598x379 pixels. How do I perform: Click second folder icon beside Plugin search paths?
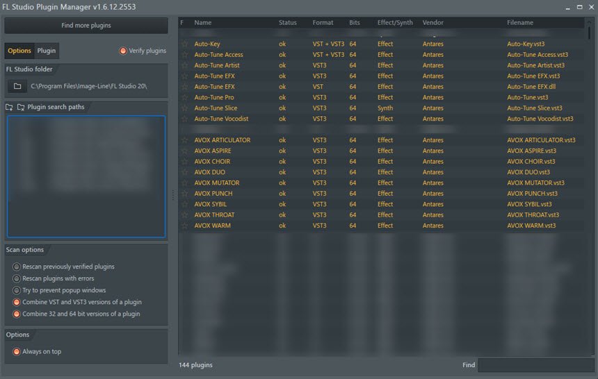(21, 107)
